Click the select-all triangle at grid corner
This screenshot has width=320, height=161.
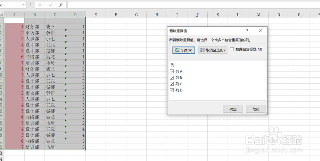point(2,14)
